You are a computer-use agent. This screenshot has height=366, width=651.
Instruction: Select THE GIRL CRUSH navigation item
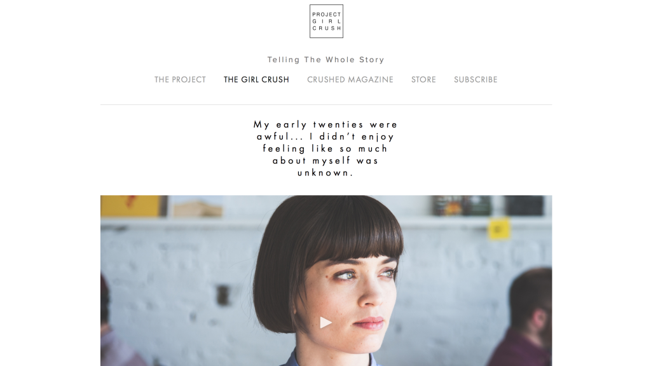pyautogui.click(x=256, y=79)
